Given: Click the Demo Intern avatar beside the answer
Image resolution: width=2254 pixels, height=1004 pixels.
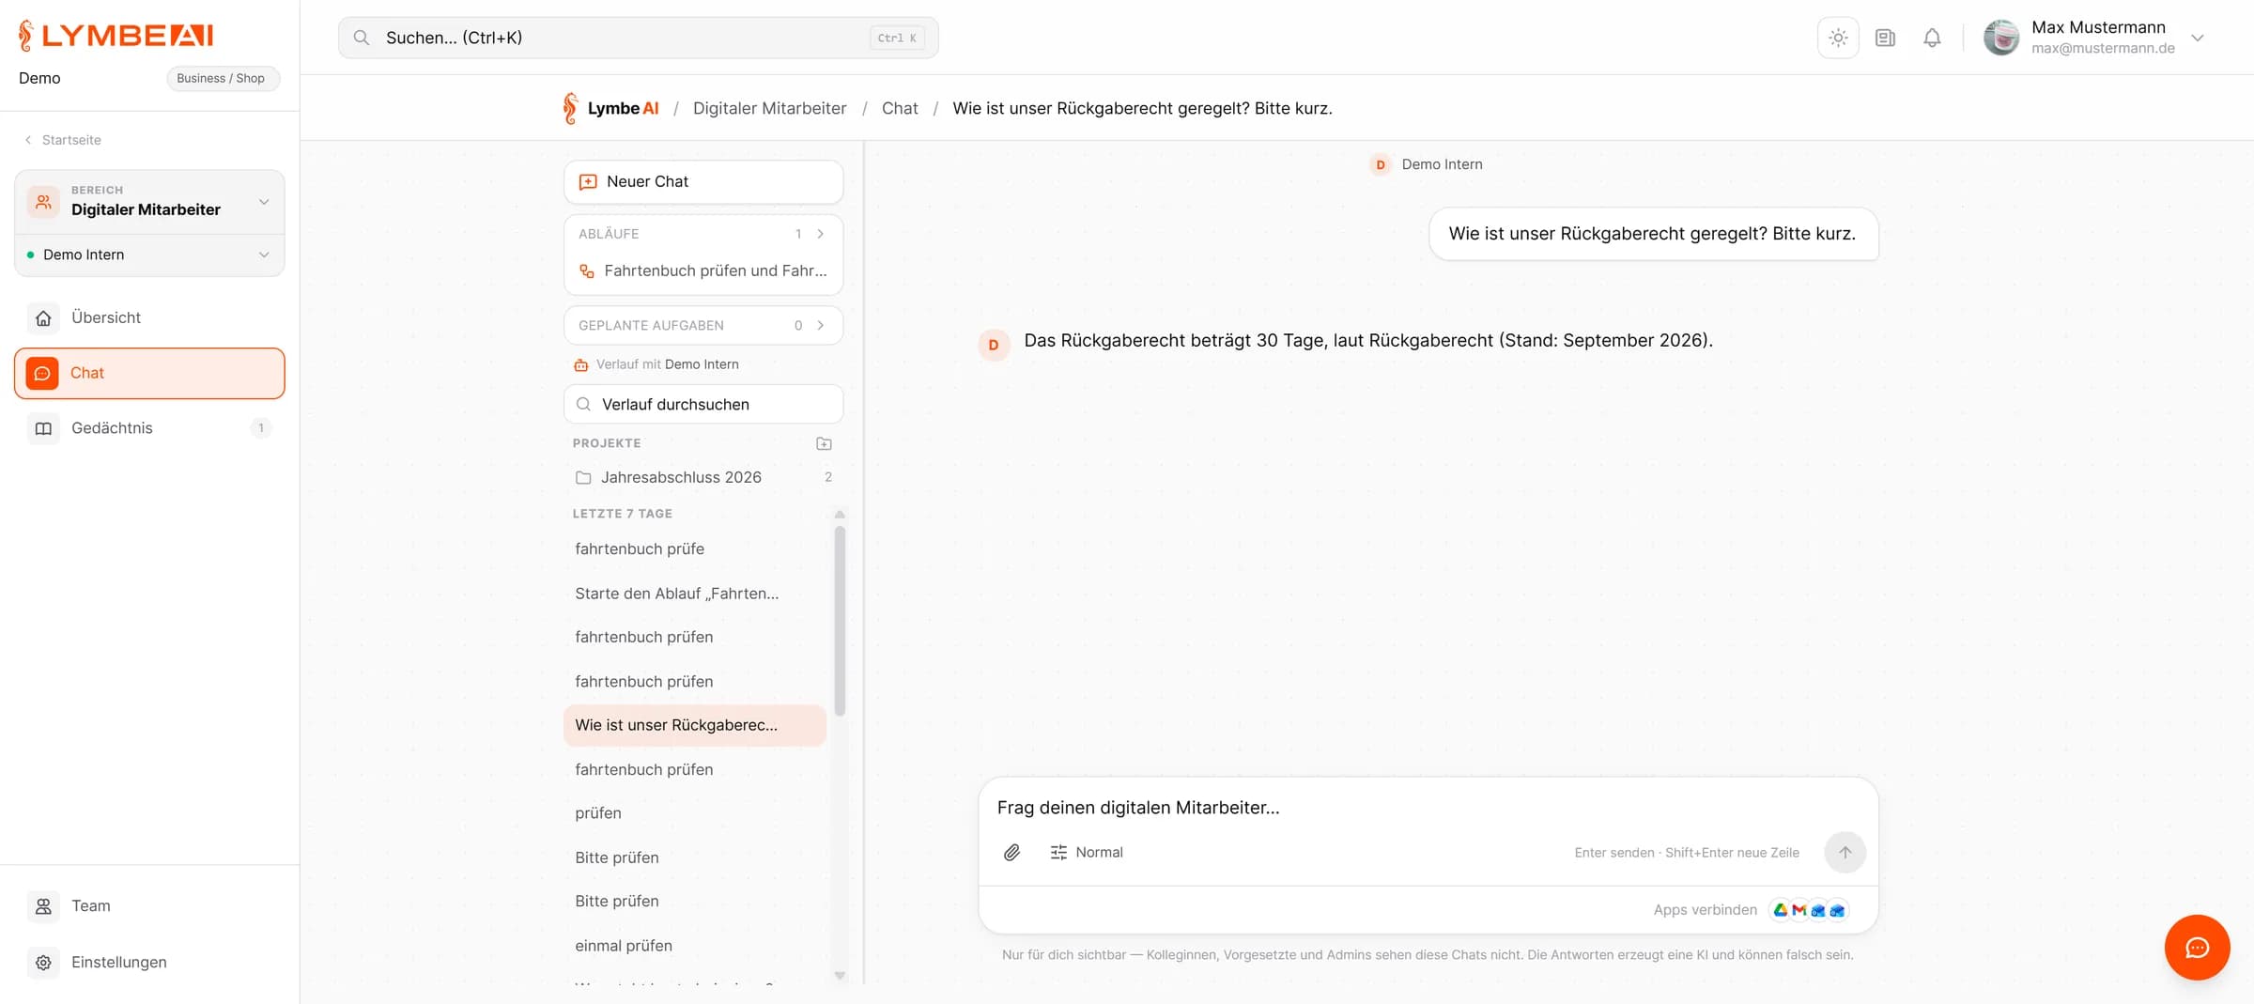Looking at the screenshot, I should pyautogui.click(x=994, y=346).
